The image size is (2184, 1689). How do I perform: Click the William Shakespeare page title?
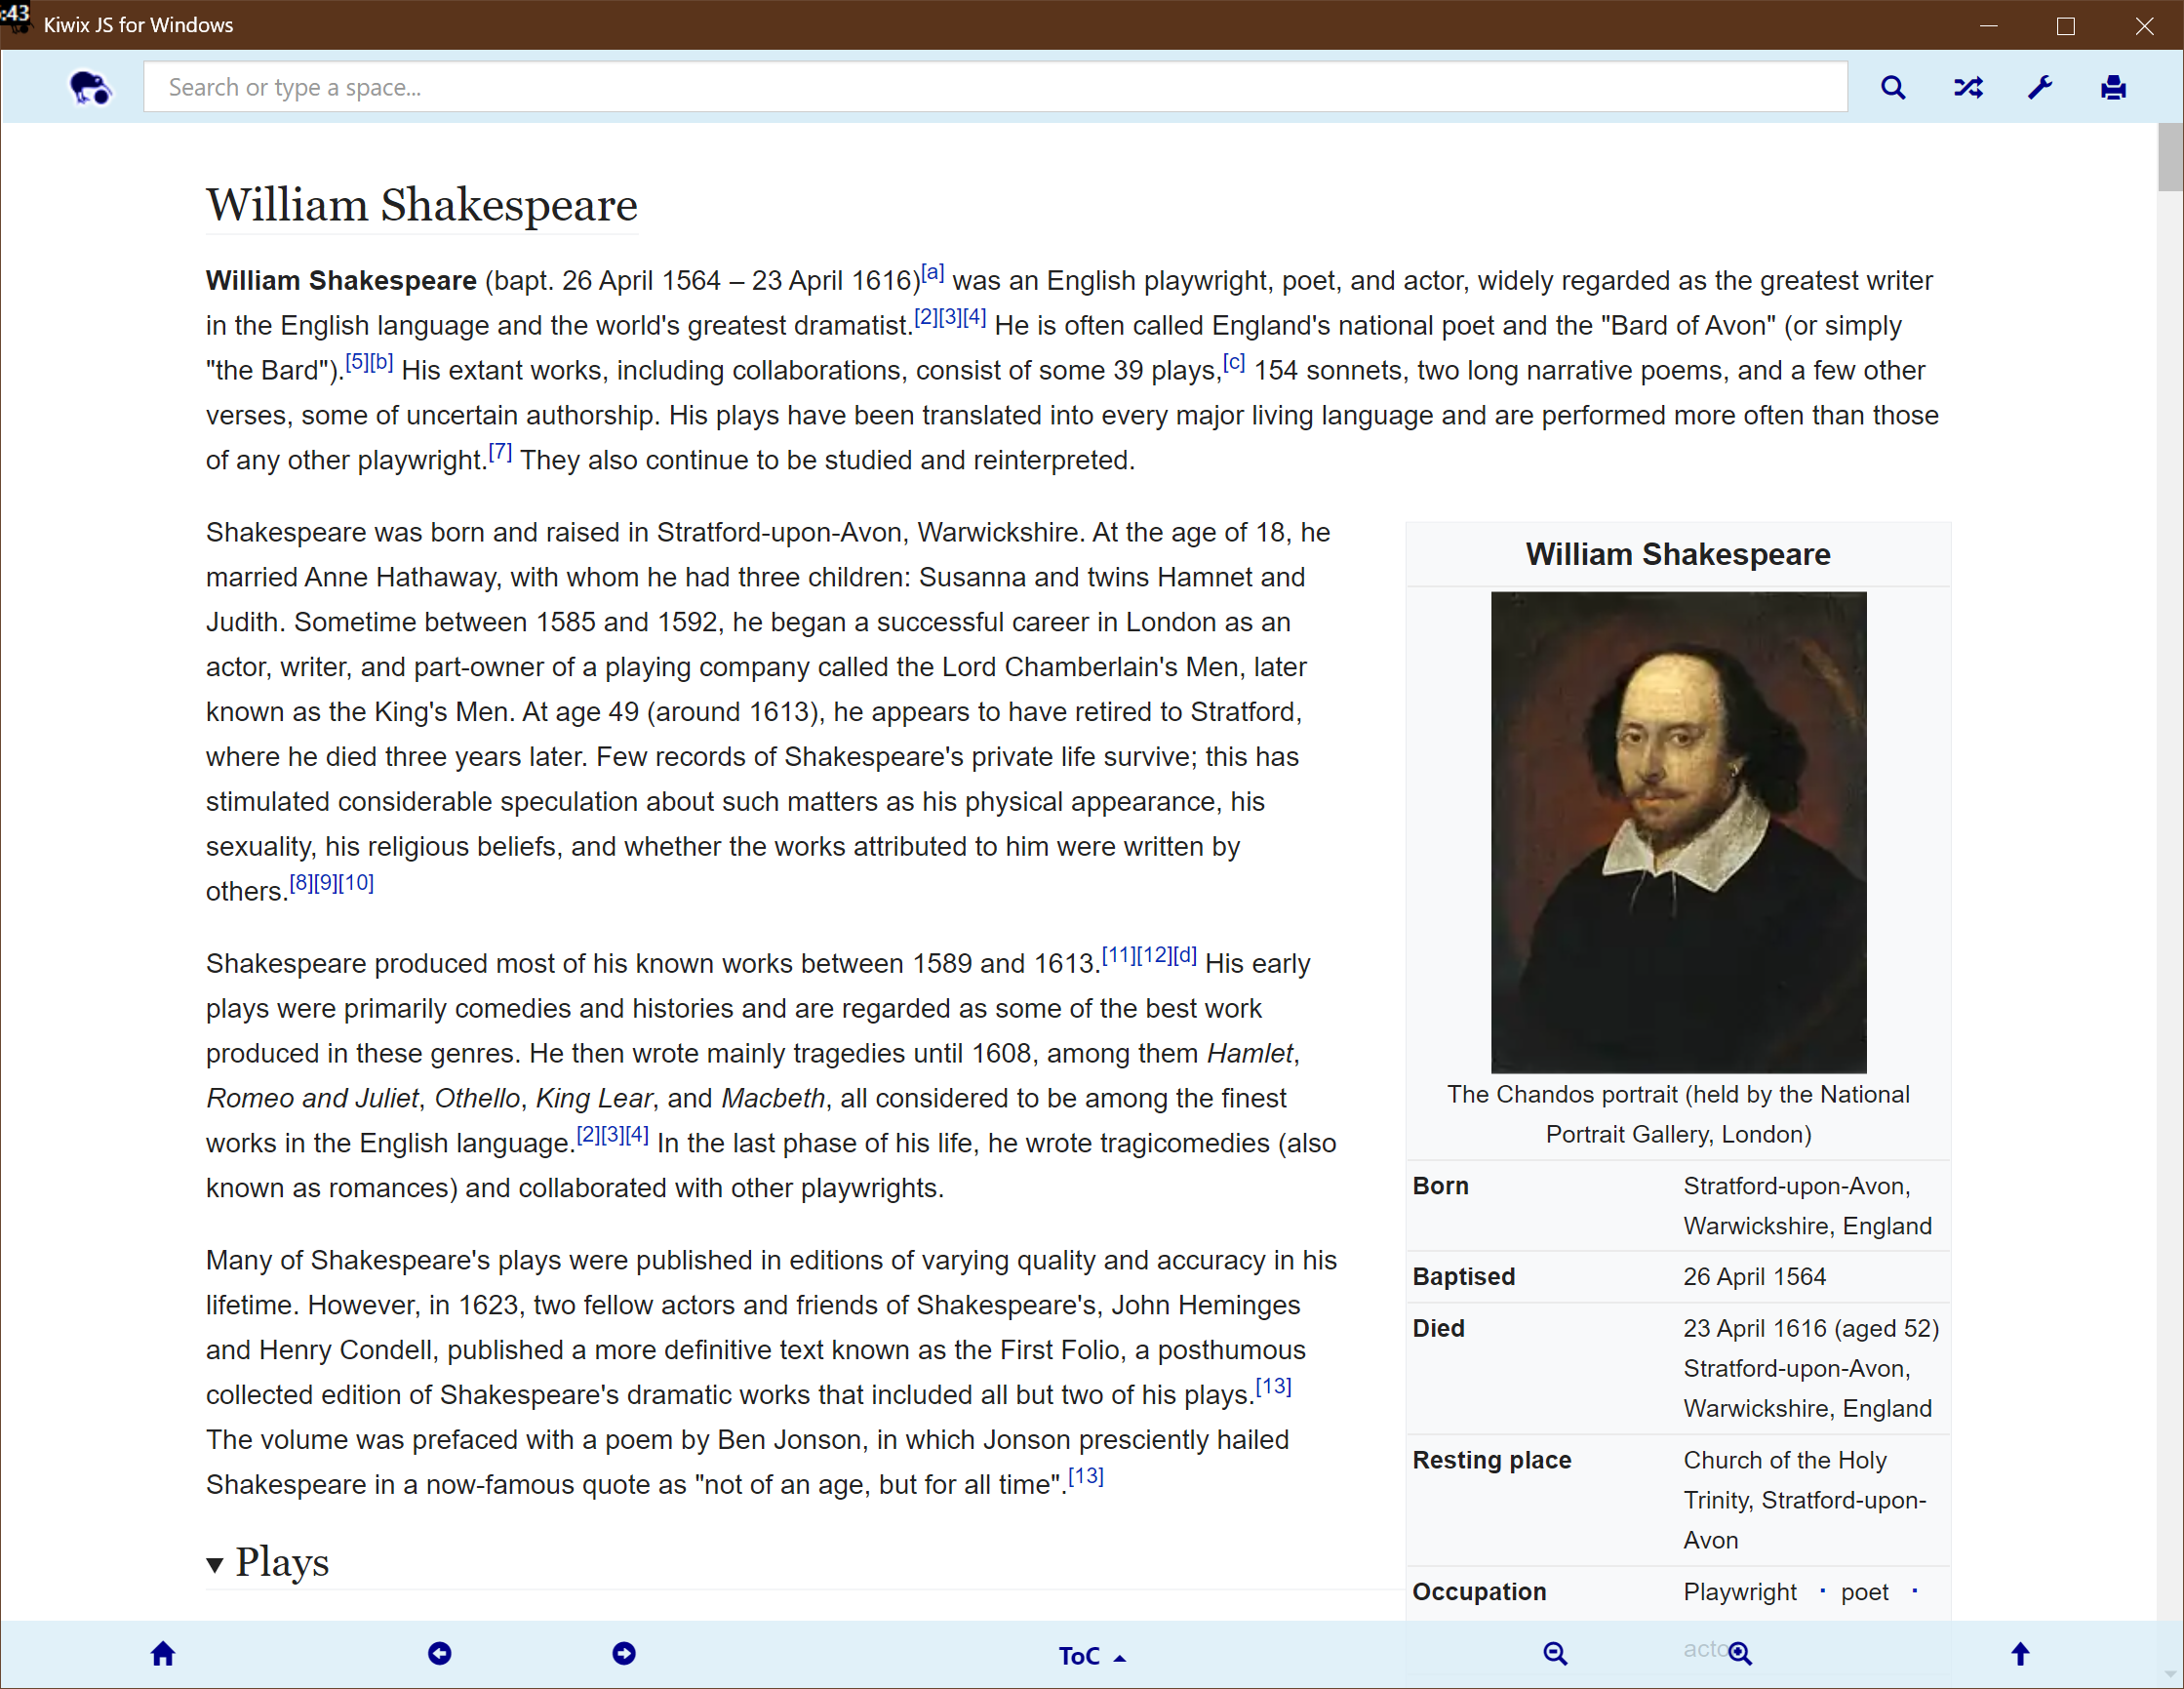(x=421, y=204)
